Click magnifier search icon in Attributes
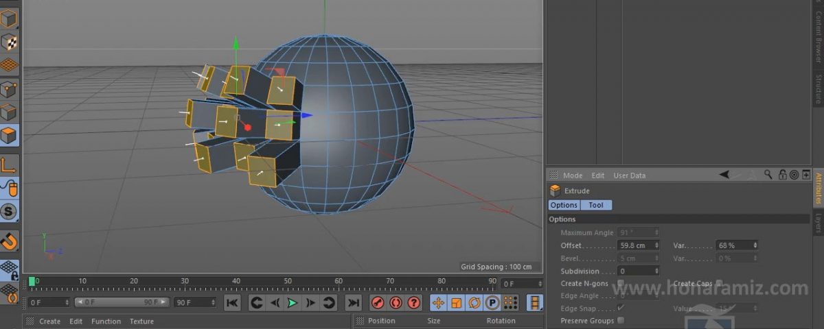 (768, 175)
